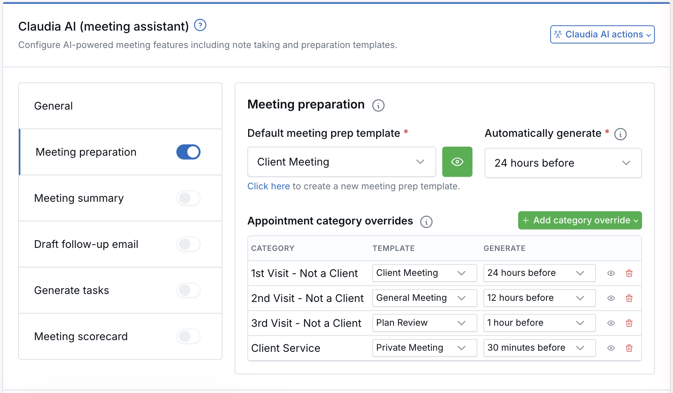Enable Generate tasks toggle

pyautogui.click(x=188, y=290)
